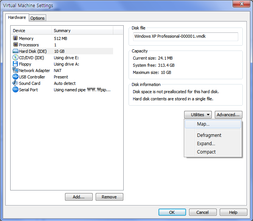253x221 pixels.
Task: Click the Device column header
Action: [x=31, y=31]
